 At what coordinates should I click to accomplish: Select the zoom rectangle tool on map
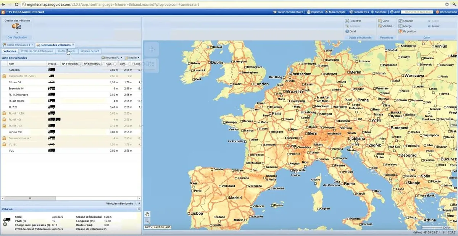click(x=148, y=221)
